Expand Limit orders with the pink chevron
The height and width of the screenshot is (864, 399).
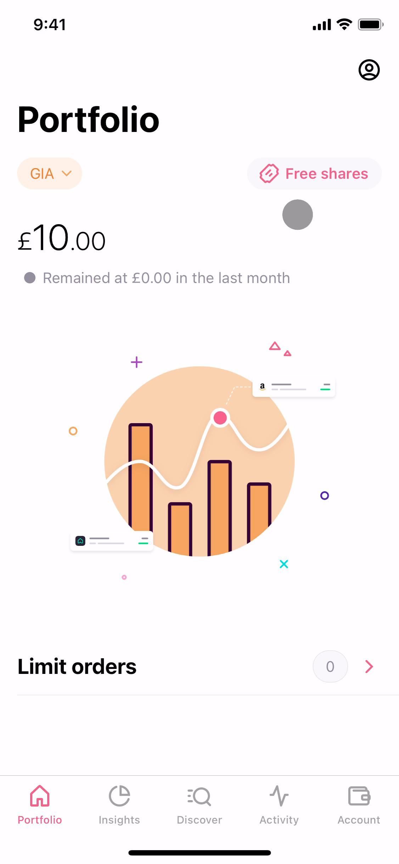[x=369, y=667]
